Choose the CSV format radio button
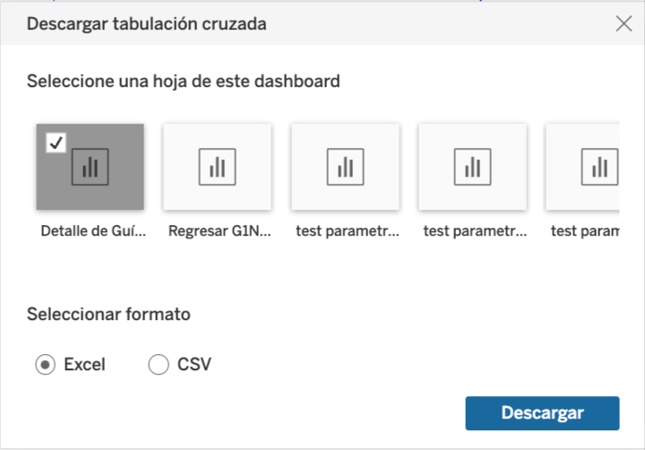 pyautogui.click(x=159, y=364)
